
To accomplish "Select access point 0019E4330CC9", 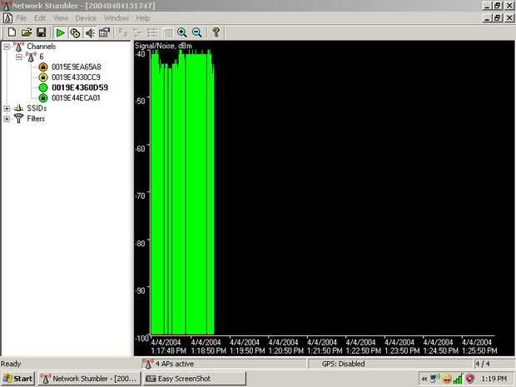I will pyautogui.click(x=76, y=77).
